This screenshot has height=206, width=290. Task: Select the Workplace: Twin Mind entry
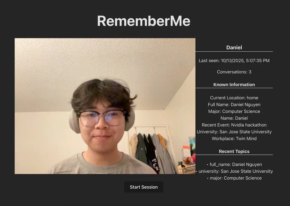(x=234, y=139)
